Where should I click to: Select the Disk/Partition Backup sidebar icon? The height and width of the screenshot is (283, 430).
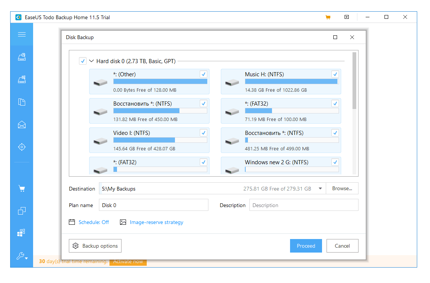click(x=22, y=57)
